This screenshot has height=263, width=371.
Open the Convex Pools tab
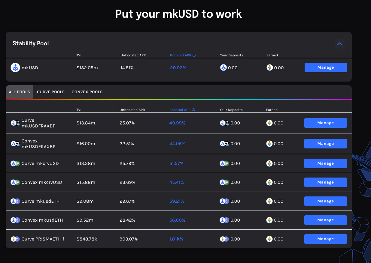click(x=87, y=92)
